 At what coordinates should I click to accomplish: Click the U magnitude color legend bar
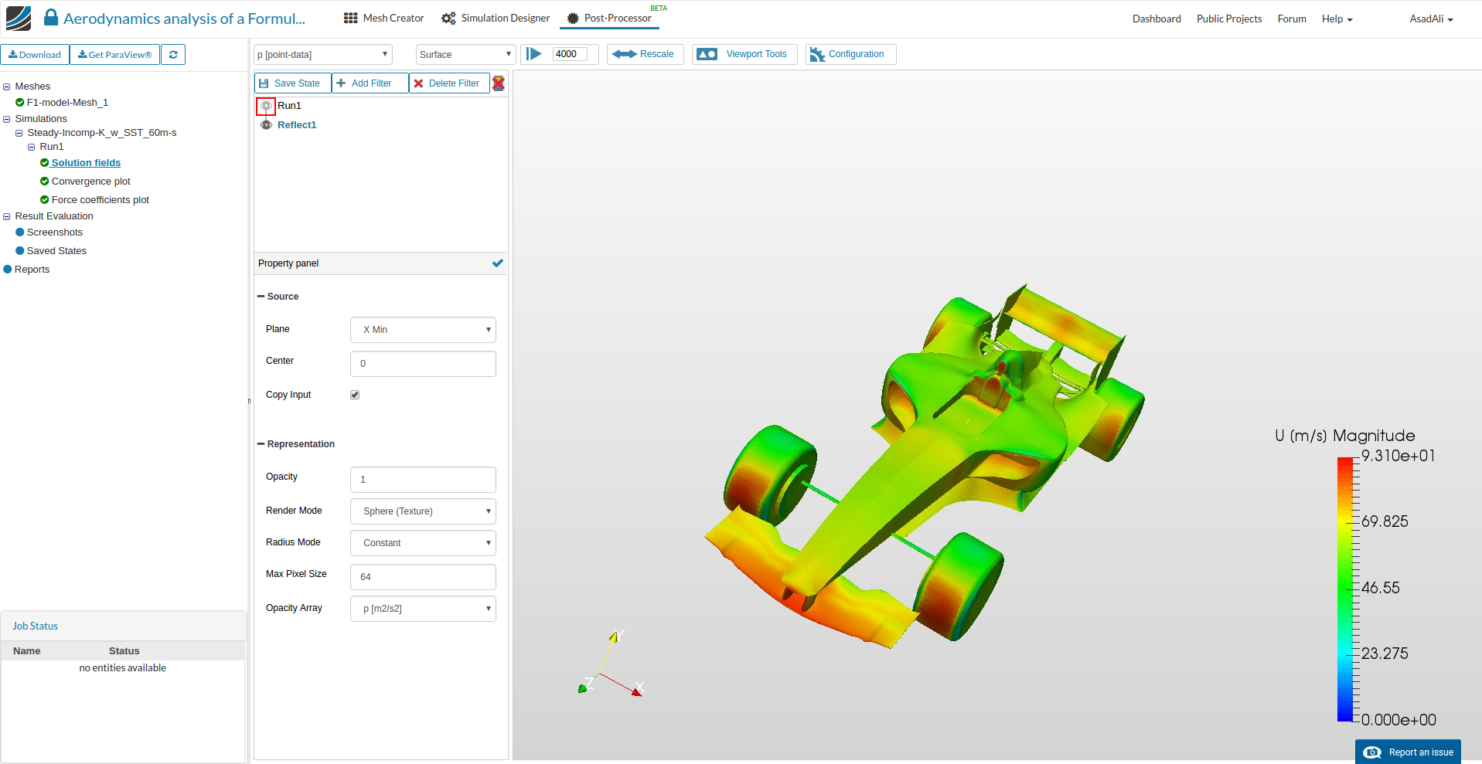(x=1344, y=589)
